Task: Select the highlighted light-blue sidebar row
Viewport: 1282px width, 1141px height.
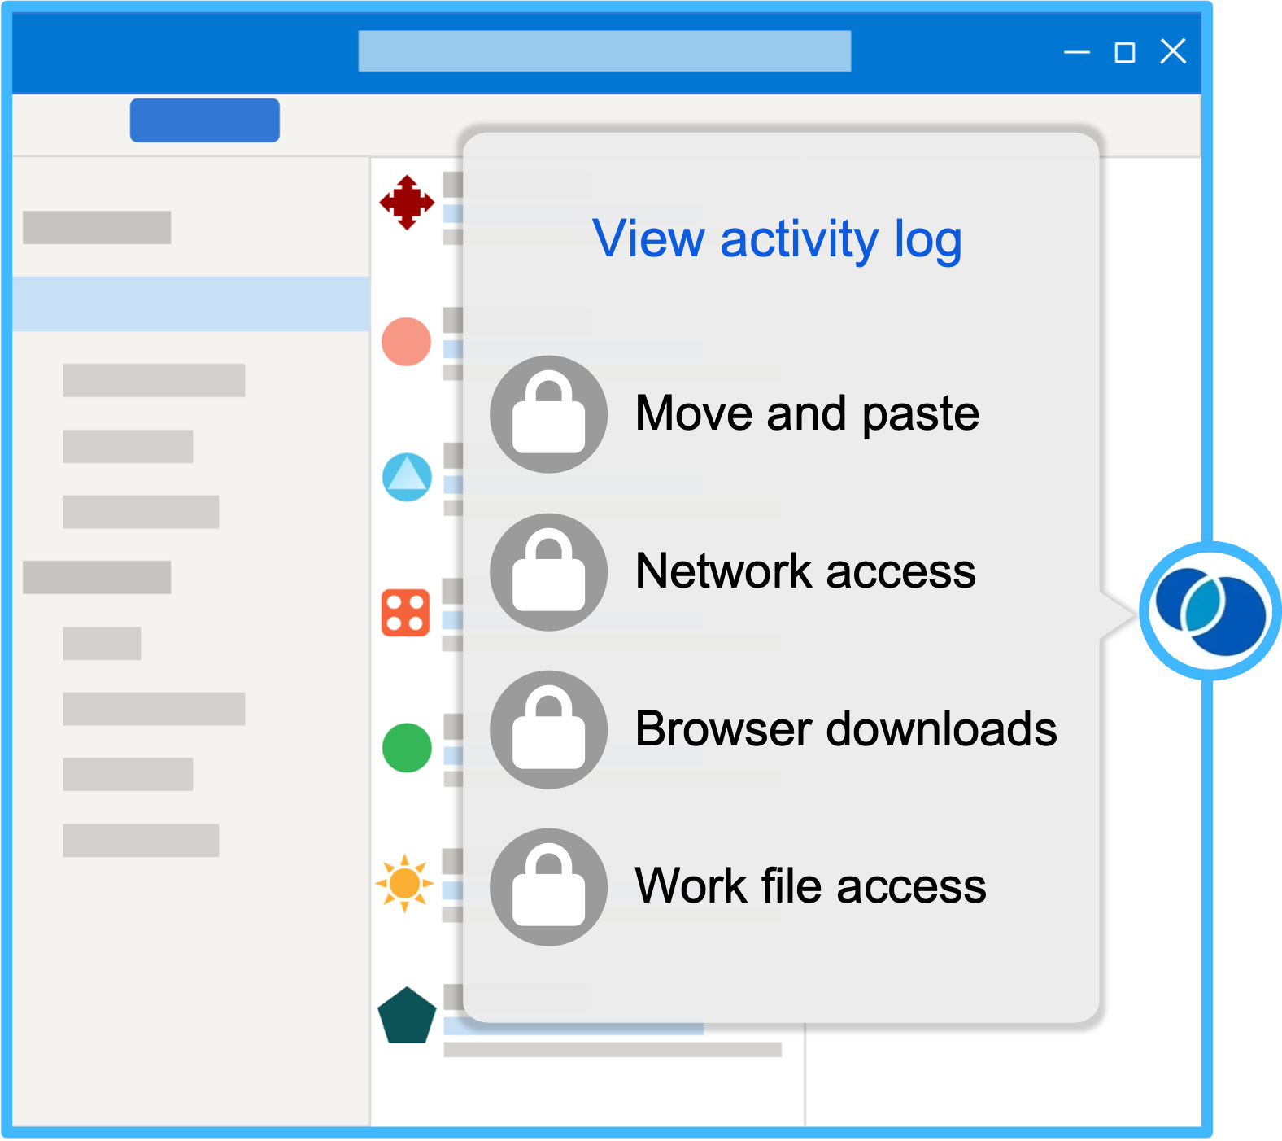Action: [x=191, y=304]
